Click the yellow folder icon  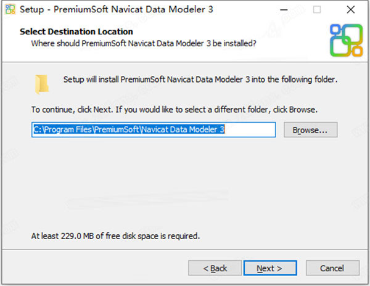click(42, 83)
